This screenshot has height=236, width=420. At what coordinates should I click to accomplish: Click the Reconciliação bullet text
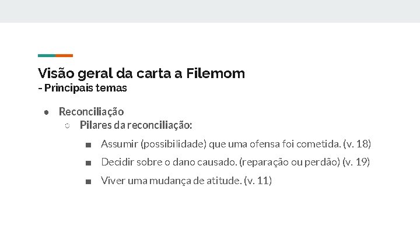coord(92,112)
